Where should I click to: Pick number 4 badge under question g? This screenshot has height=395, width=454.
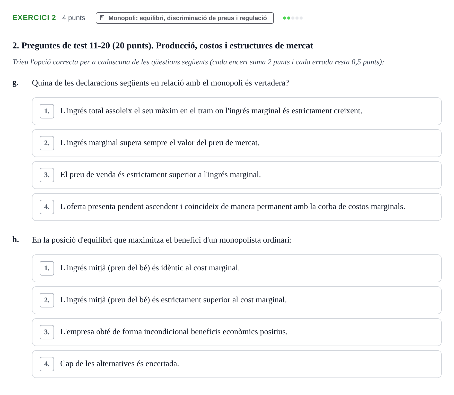click(47, 207)
